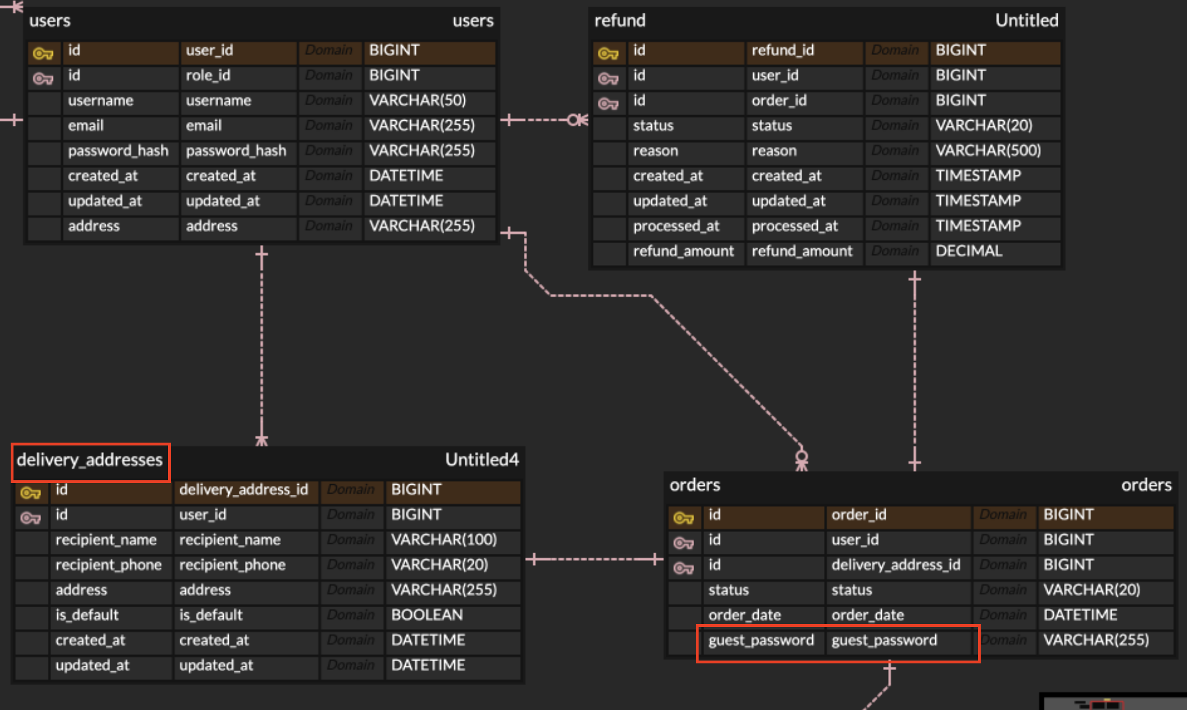The width and height of the screenshot is (1187, 710).
Task: Click the Domain cell of the is_default row
Action: (351, 615)
